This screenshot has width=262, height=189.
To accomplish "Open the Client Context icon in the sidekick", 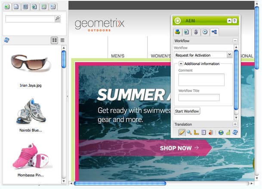I will [x=211, y=132].
